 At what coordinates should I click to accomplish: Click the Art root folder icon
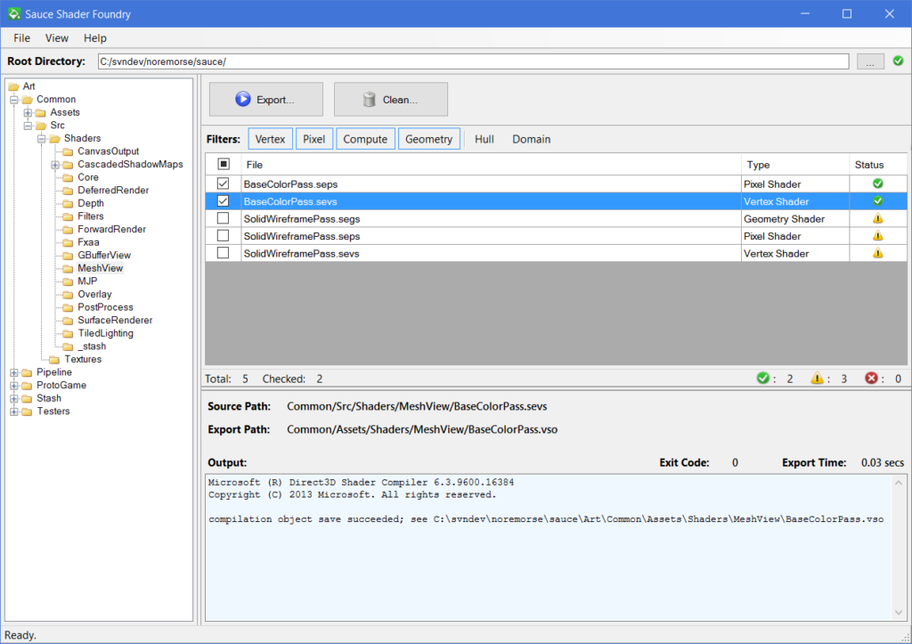pos(14,86)
